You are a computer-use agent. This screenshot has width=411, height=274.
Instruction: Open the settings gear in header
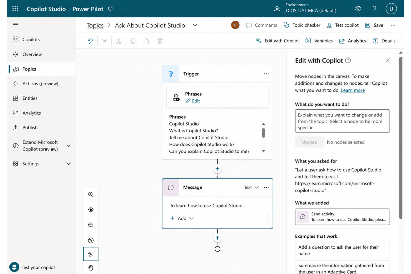click(x=358, y=9)
